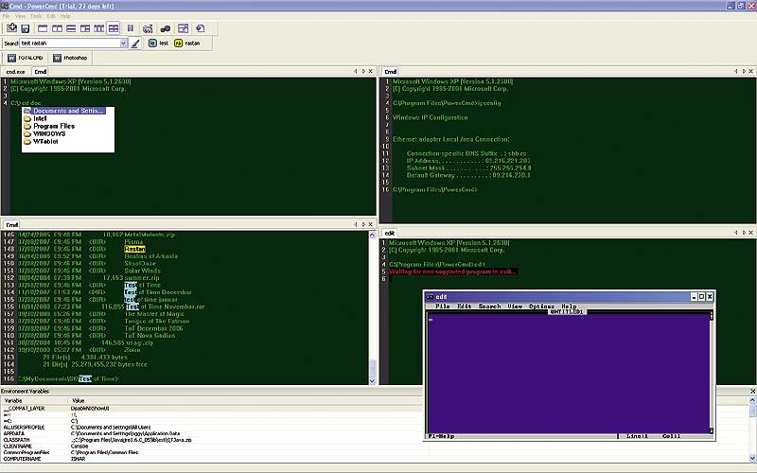Open the Help menu in the edit window
The width and height of the screenshot is (757, 473).
pyautogui.click(x=569, y=306)
